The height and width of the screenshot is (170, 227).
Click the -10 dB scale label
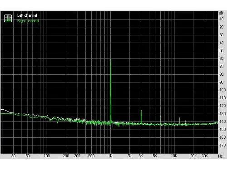(x=221, y=19)
